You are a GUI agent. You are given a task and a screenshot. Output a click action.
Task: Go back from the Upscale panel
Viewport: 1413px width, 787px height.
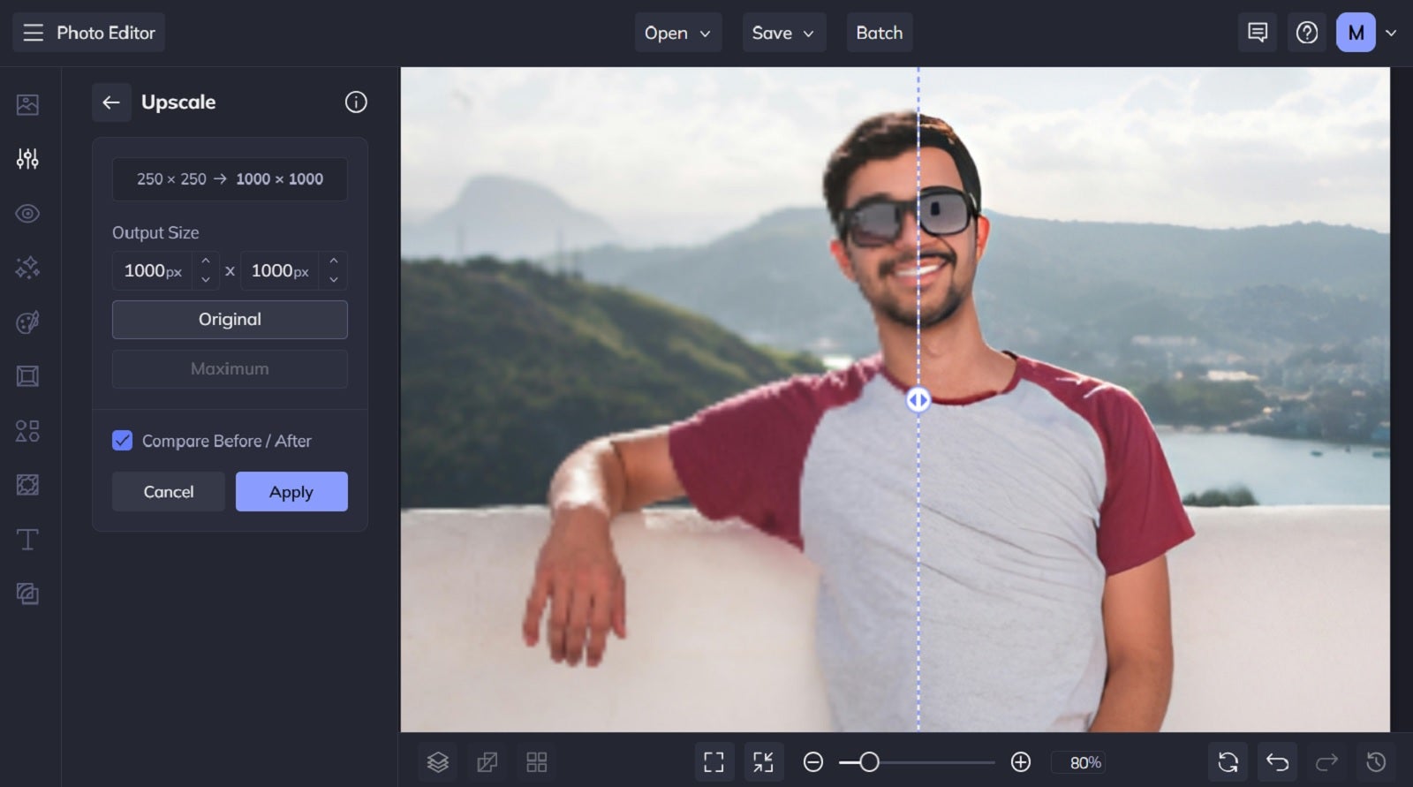(111, 102)
